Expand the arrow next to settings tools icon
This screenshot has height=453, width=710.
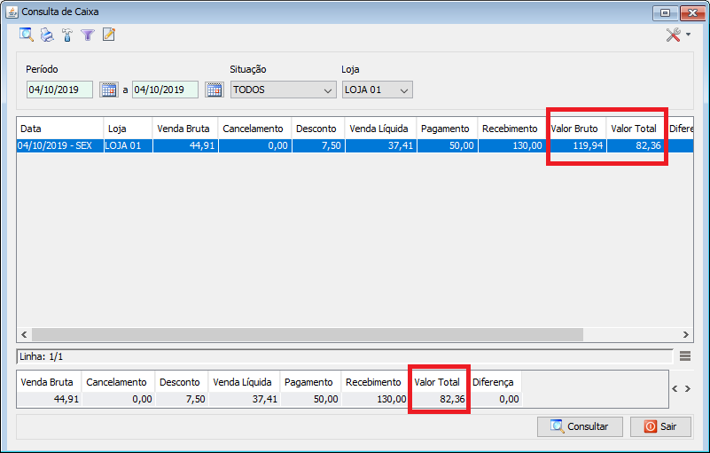pos(688,35)
